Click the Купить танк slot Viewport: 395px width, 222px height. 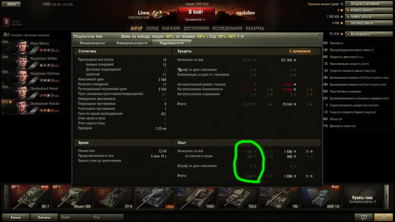[x=362, y=197]
